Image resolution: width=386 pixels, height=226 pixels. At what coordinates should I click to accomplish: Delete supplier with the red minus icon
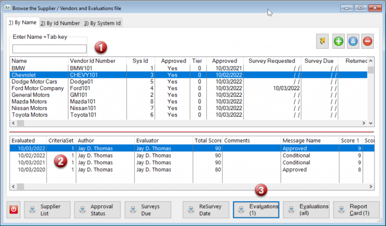pos(368,41)
